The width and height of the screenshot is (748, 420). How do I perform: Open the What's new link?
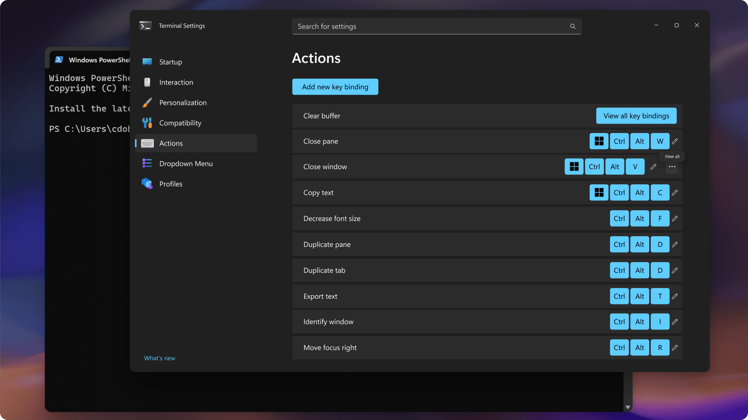(x=159, y=358)
